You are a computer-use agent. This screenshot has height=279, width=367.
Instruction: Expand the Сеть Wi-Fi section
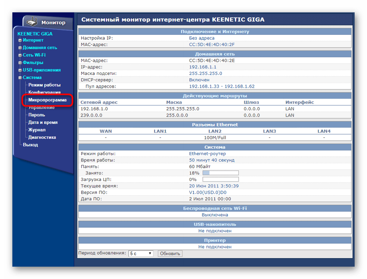pyautogui.click(x=20, y=55)
